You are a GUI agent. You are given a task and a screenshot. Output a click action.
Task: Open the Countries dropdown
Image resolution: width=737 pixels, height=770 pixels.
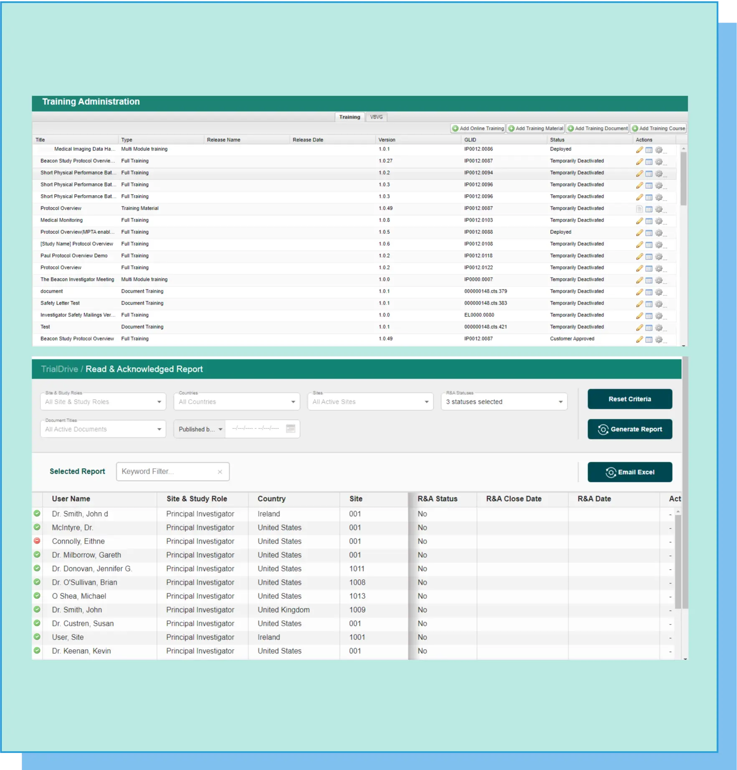click(x=293, y=402)
